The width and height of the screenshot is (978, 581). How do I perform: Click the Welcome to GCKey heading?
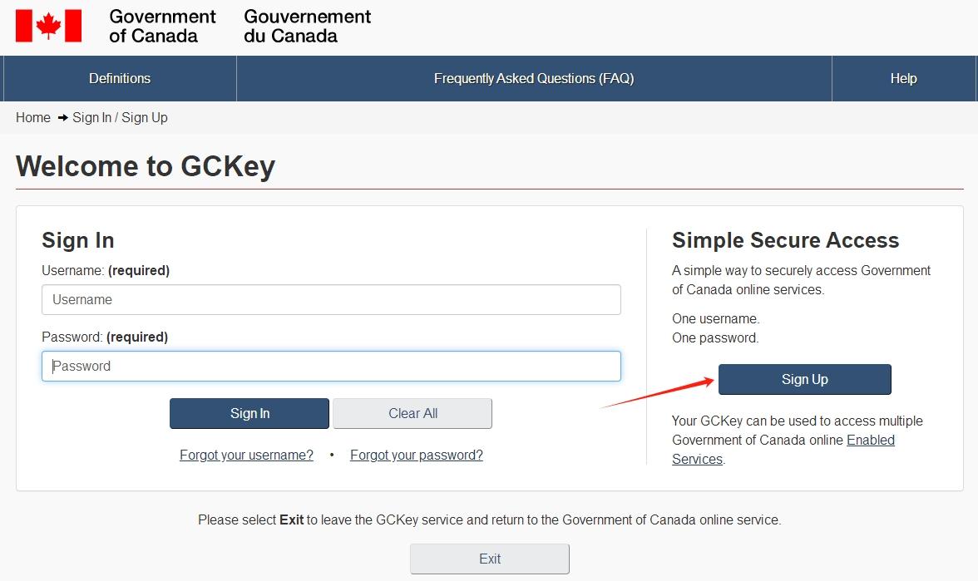[x=146, y=166]
